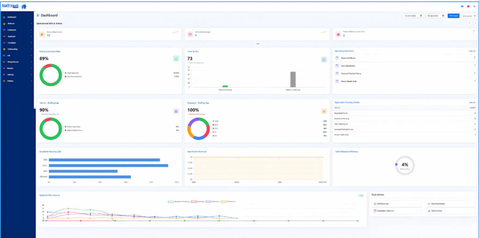Toggle the Applicant Screening legend in Hire Journey
The height and width of the screenshot is (238, 479).
tap(178, 202)
